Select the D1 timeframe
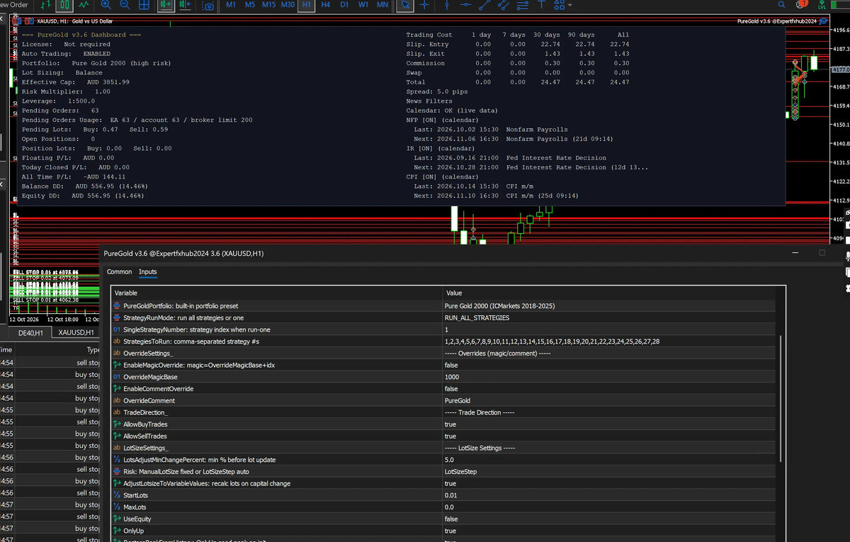This screenshot has width=850, height=542. pyautogui.click(x=344, y=5)
